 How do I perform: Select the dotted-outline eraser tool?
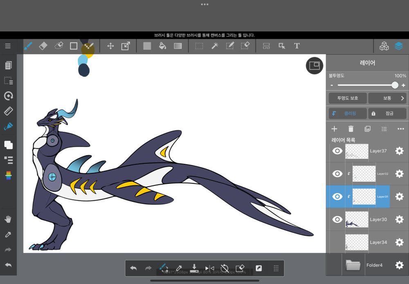[x=58, y=46]
